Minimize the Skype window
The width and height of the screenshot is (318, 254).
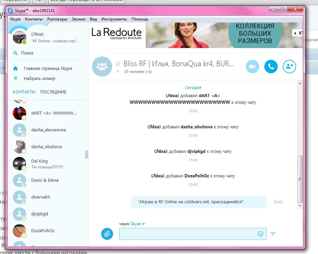[274, 9]
